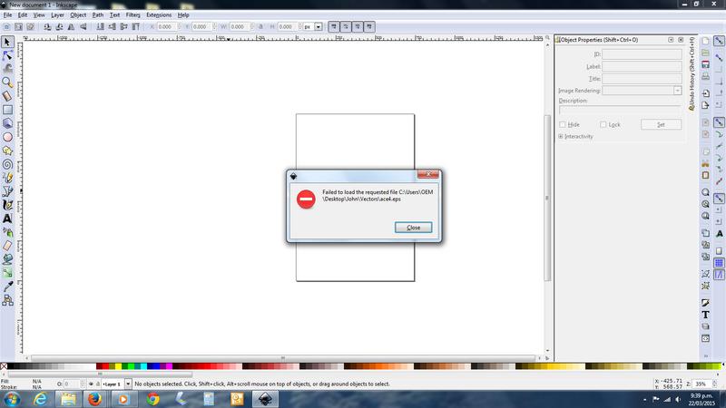Select the Node edit tool

tap(7, 56)
